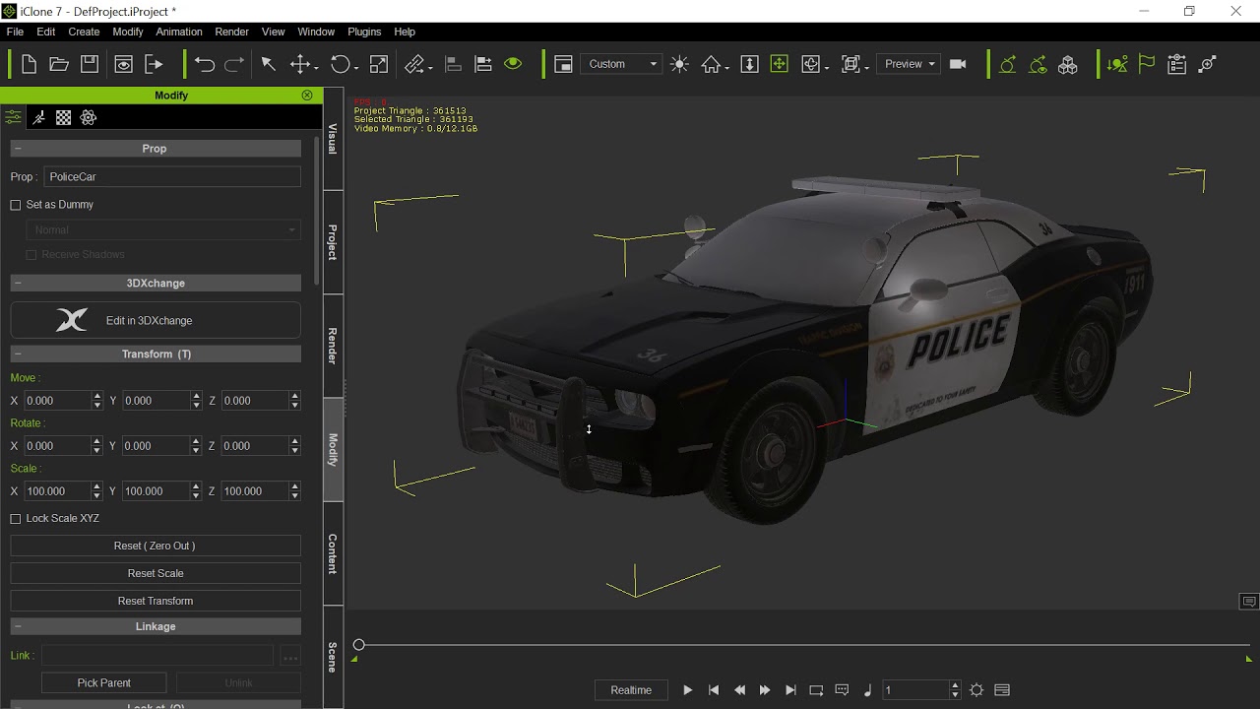Open the Preview quality dropdown

pos(909,64)
